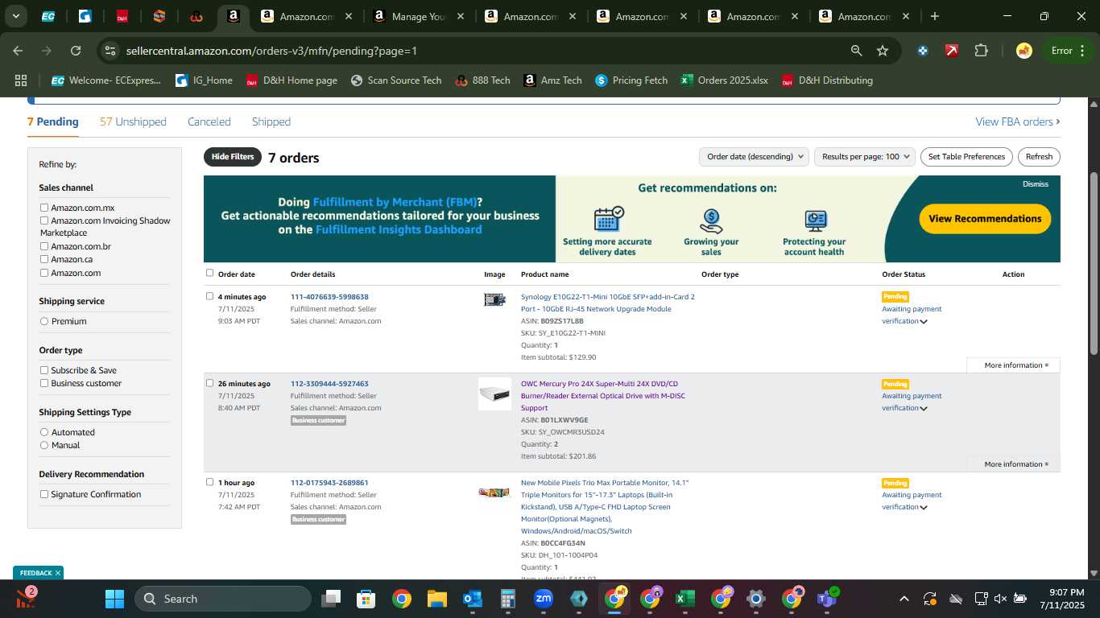The height and width of the screenshot is (618, 1100).
Task: Select Automated shipping settings type
Action: [x=44, y=432]
